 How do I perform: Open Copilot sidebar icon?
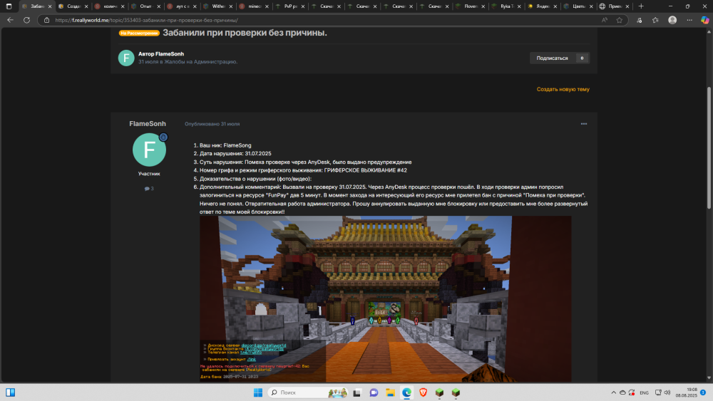(705, 20)
